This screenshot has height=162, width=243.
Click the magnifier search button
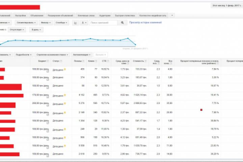click(122, 23)
